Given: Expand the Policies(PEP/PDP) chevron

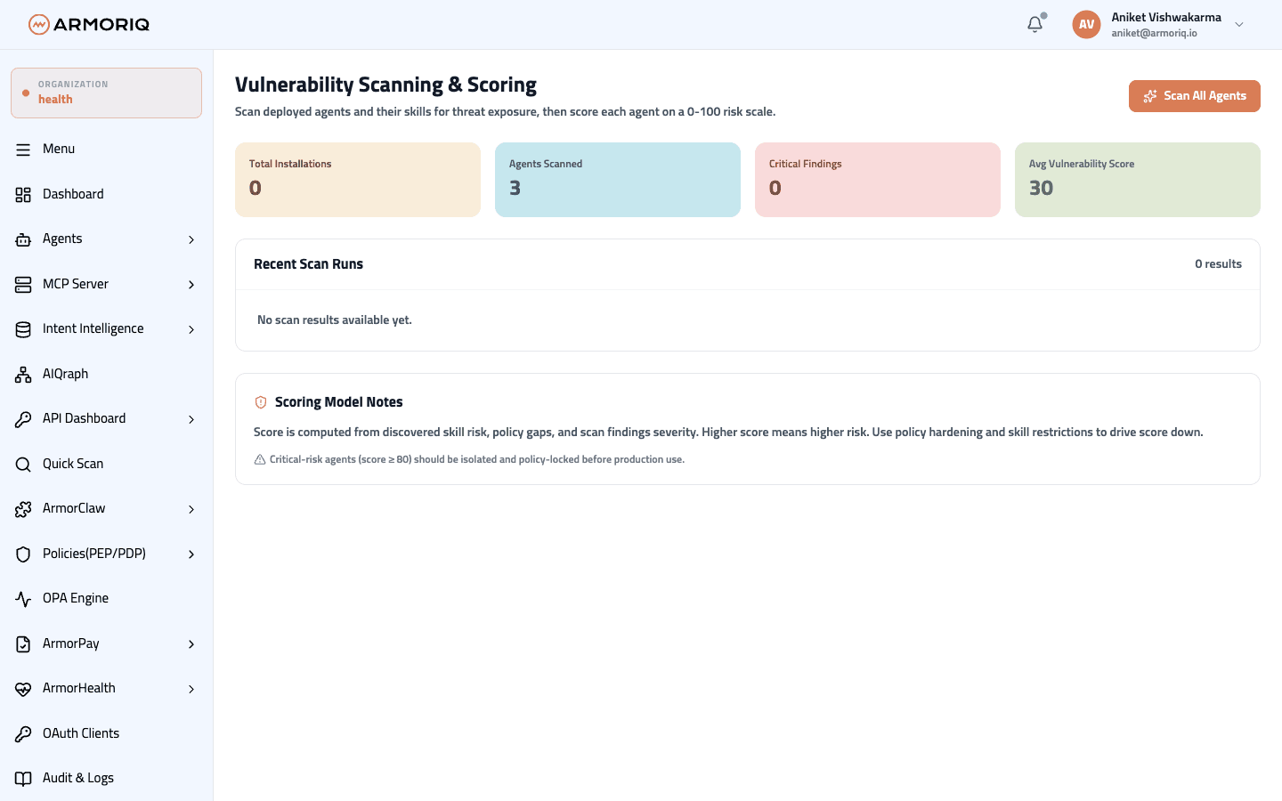Looking at the screenshot, I should (191, 554).
